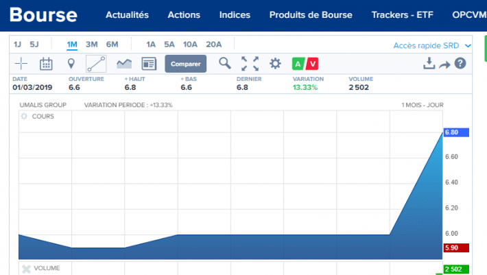The width and height of the screenshot is (487, 275).
Task: Expand Accès rapide SRD dropdown
Action: tap(432, 46)
